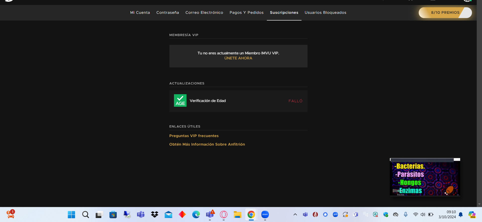
Task: Click the VIP membership status message
Action: (x=238, y=53)
